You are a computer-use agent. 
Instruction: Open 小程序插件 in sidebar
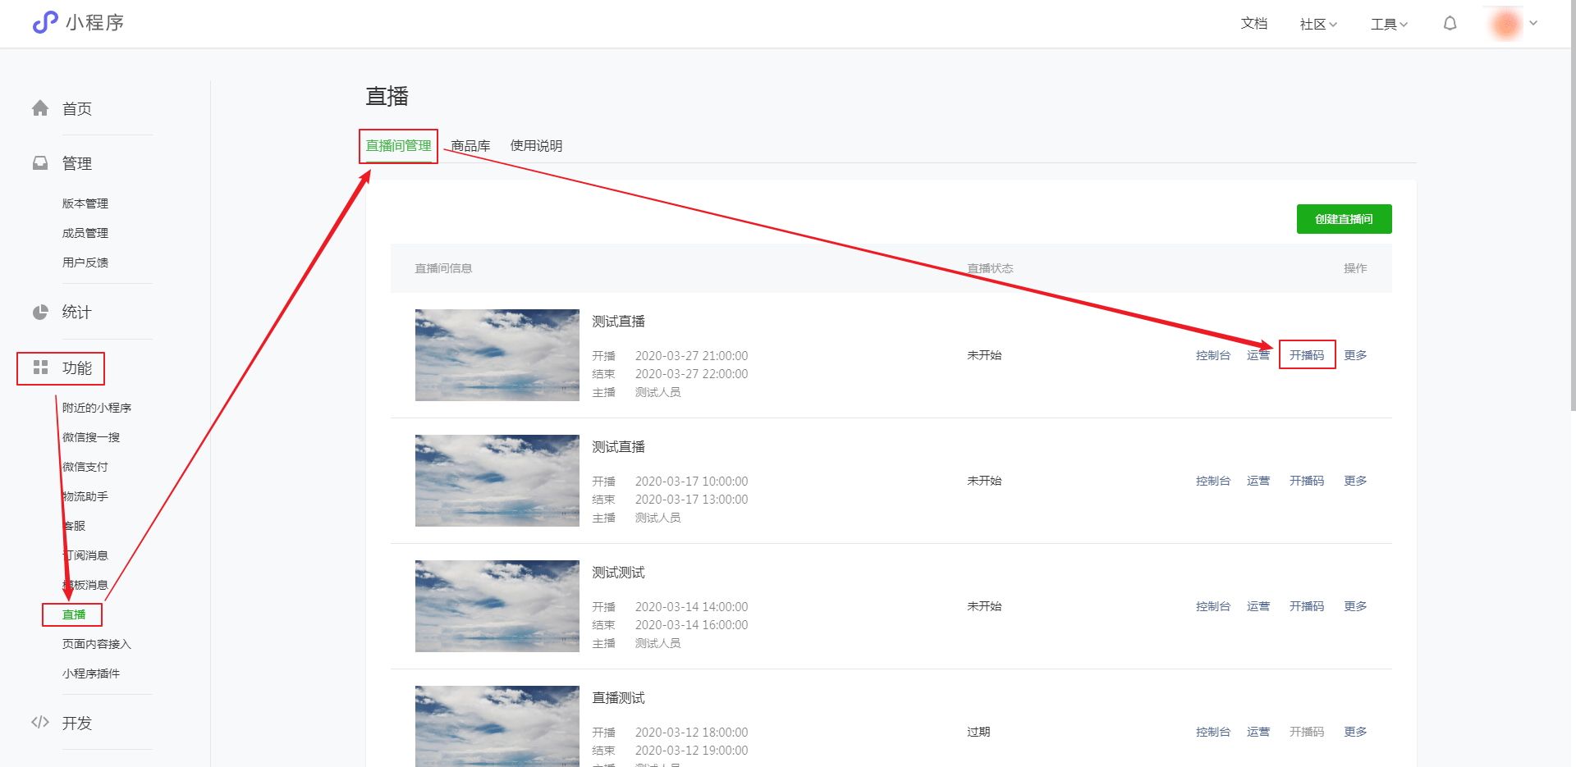coord(91,673)
